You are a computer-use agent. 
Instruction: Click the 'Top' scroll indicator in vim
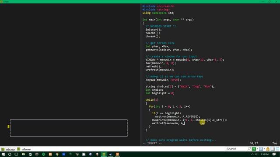coord(275,143)
